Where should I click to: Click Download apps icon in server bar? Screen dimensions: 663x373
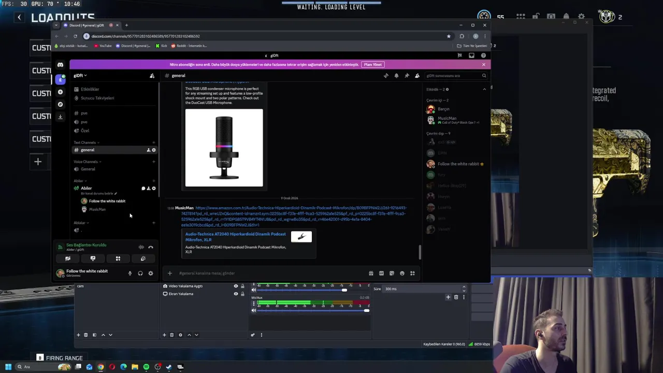point(60,117)
